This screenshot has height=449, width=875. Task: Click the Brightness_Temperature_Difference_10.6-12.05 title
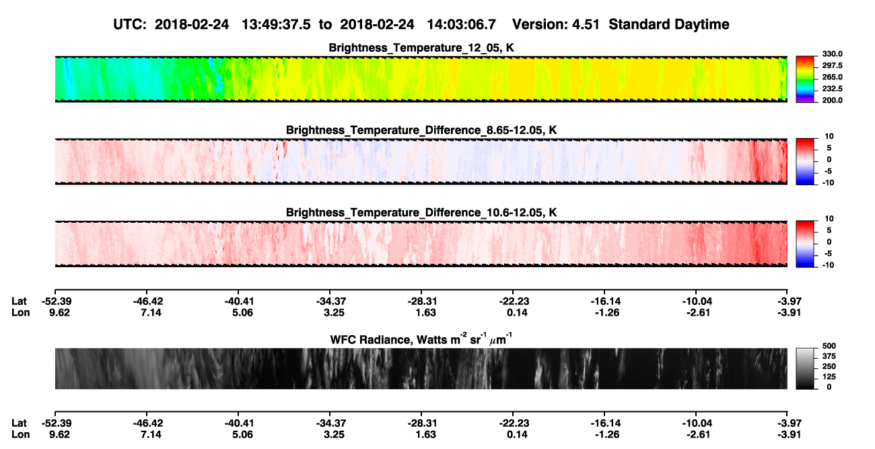coord(421,212)
